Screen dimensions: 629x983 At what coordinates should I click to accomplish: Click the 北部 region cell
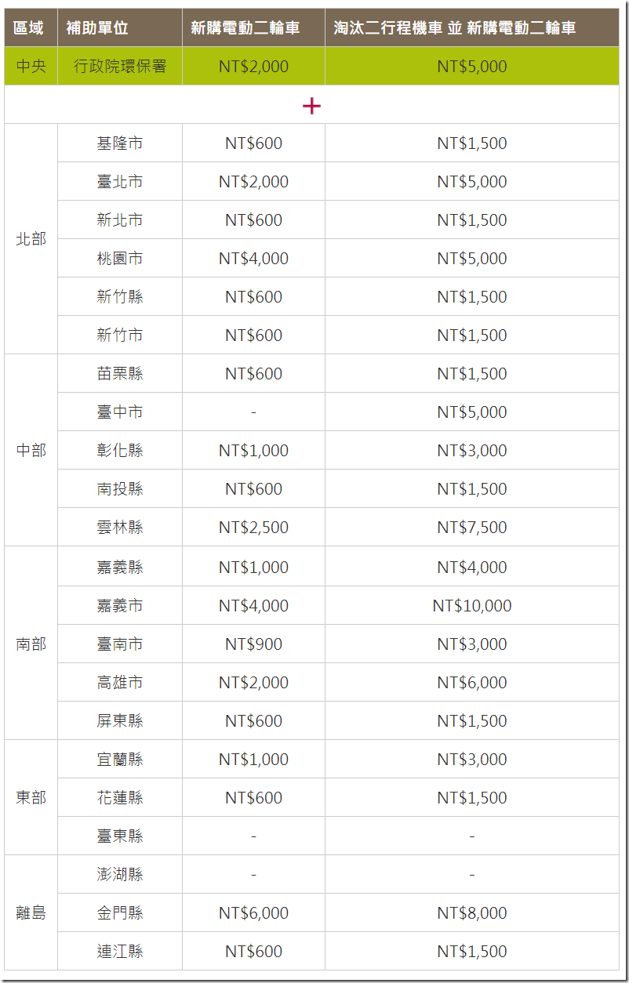click(31, 239)
